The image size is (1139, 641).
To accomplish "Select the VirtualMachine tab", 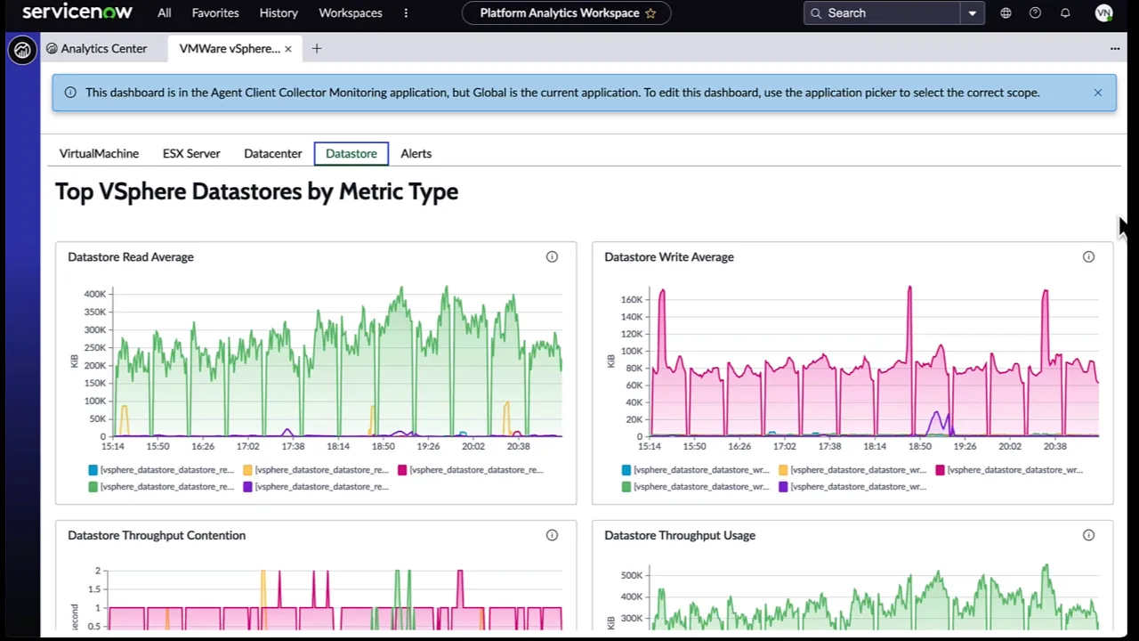I will [99, 153].
